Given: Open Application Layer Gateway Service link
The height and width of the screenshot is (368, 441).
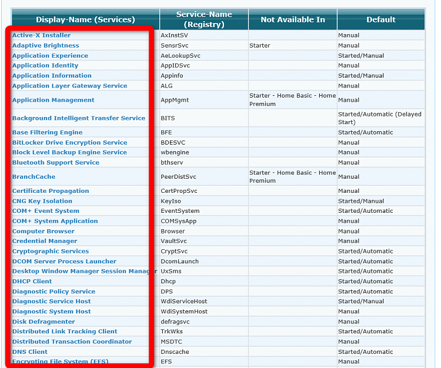Looking at the screenshot, I should [70, 85].
